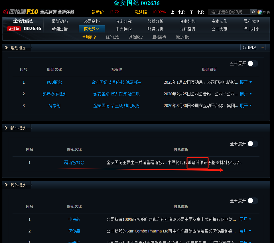Open the 股东研究 menu item
The height and width of the screenshot is (243, 274).
tap(123, 21)
